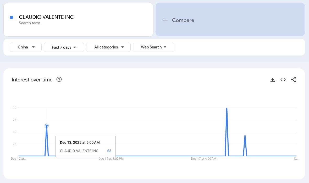
Task: Click the chevron-bracket embed symbol
Action: click(x=283, y=80)
